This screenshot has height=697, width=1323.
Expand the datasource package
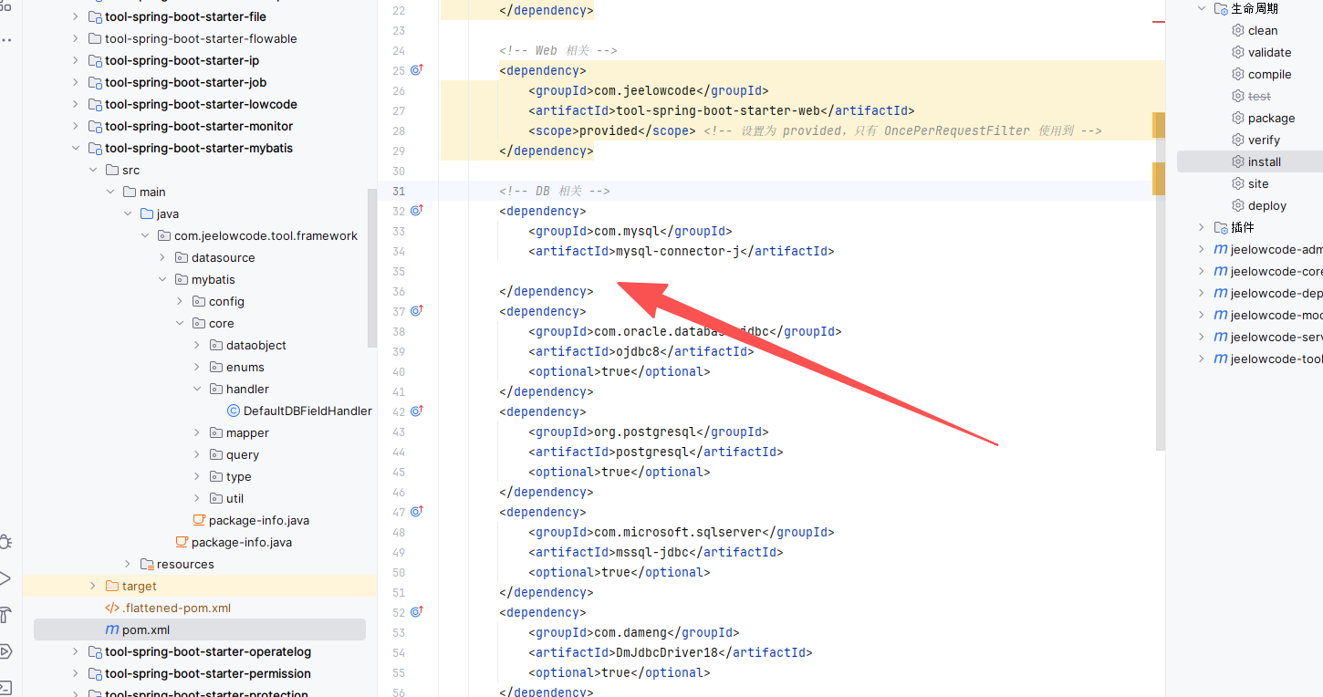pos(162,257)
